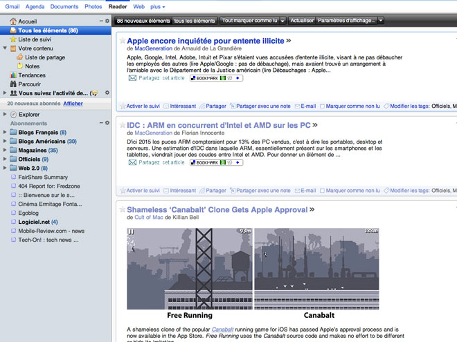Screen dimensions: 457x342
Task: Expand Vous suivez l'activité de section
Action: (5, 93)
